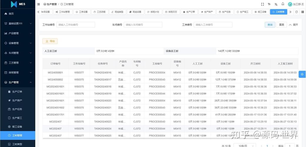Viewport: 306px width, 147px height.
Task: Open the font size (Tr) setting icon
Action: [269, 4]
